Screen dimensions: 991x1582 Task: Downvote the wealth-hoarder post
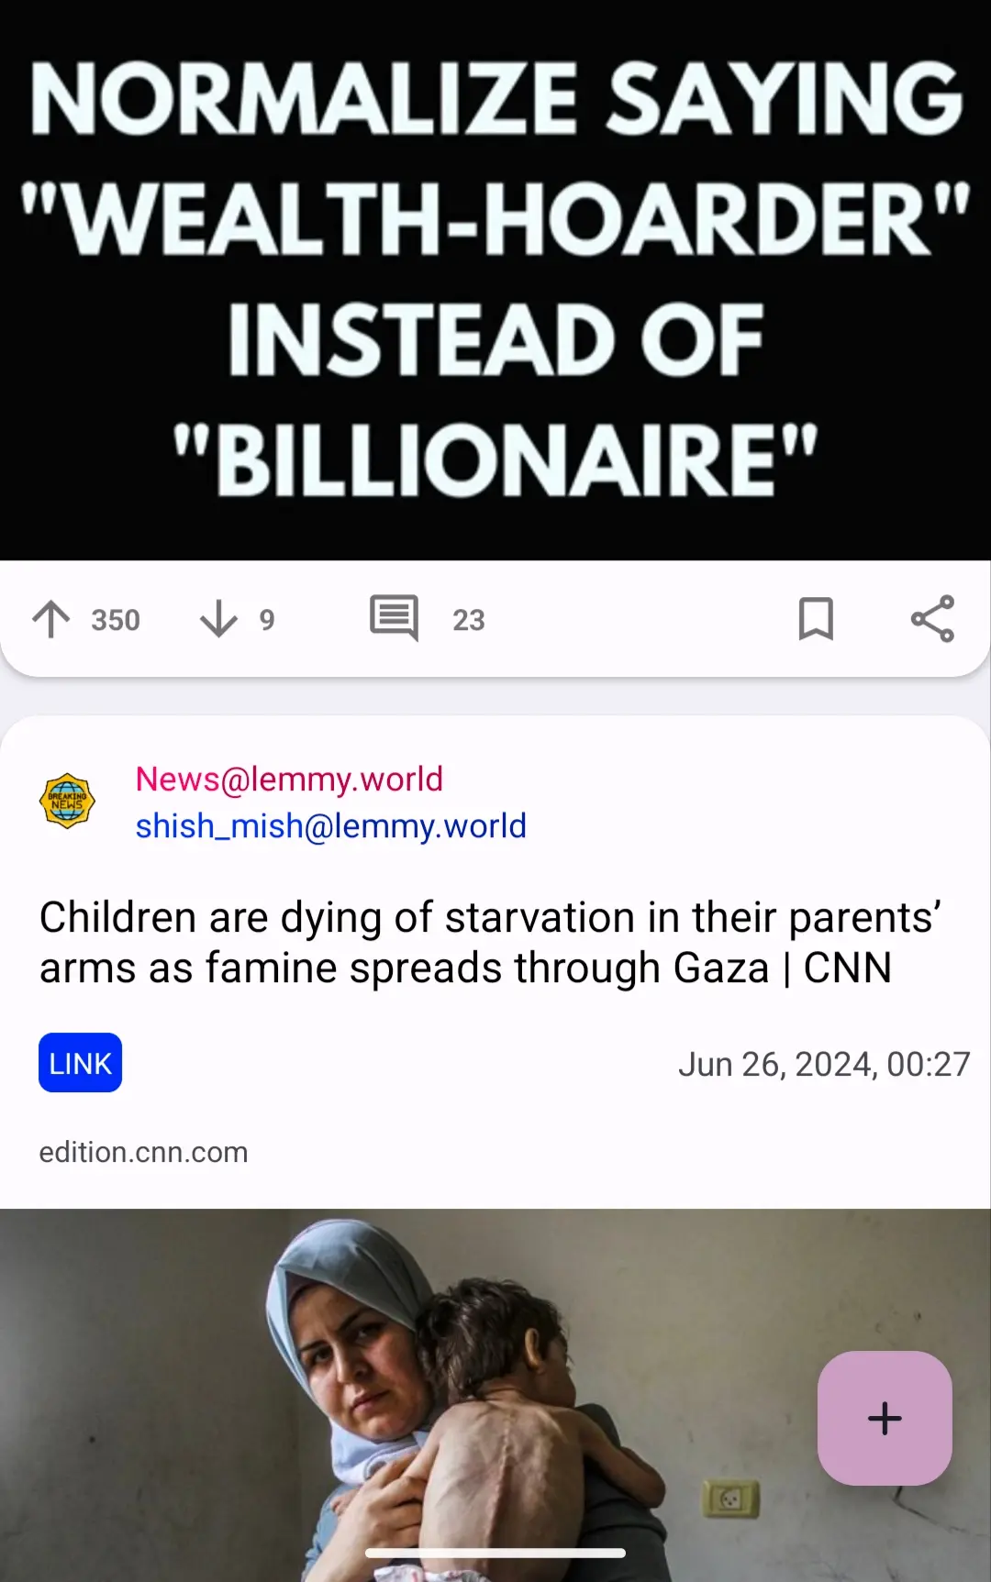point(218,619)
